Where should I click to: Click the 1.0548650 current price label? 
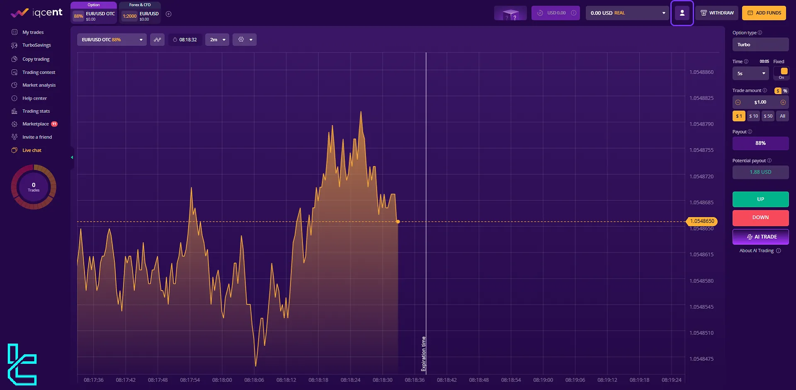[702, 221]
